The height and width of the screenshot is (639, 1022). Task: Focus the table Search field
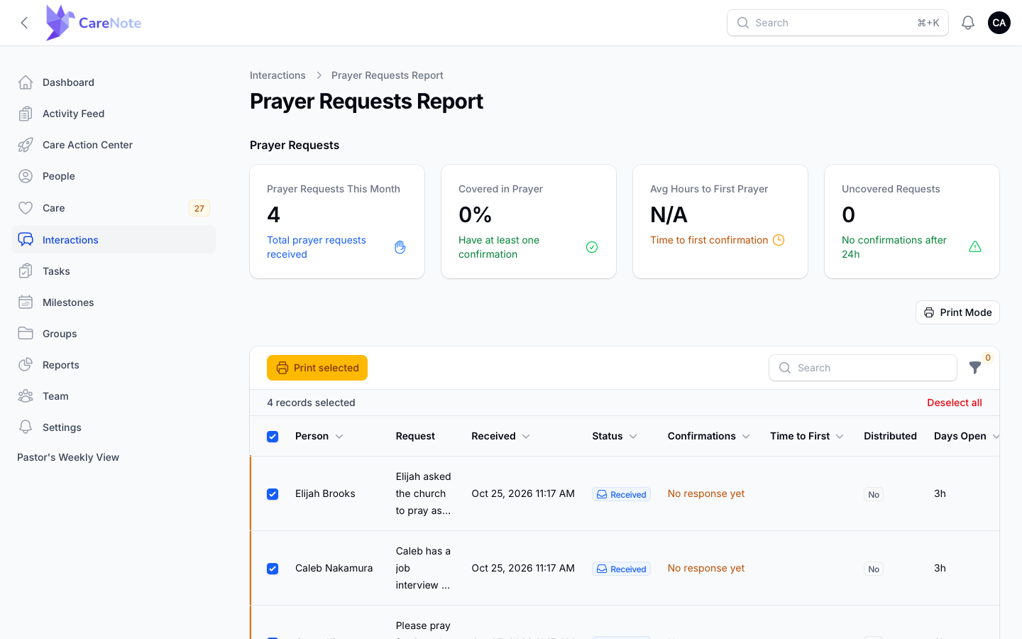[x=863, y=368]
